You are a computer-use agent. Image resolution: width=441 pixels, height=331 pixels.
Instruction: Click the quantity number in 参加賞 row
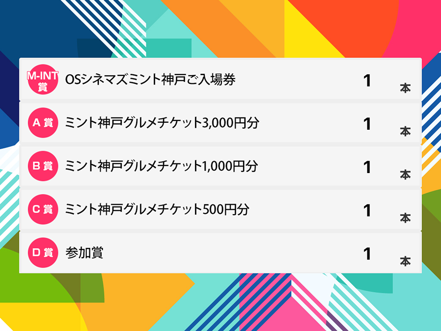click(367, 254)
